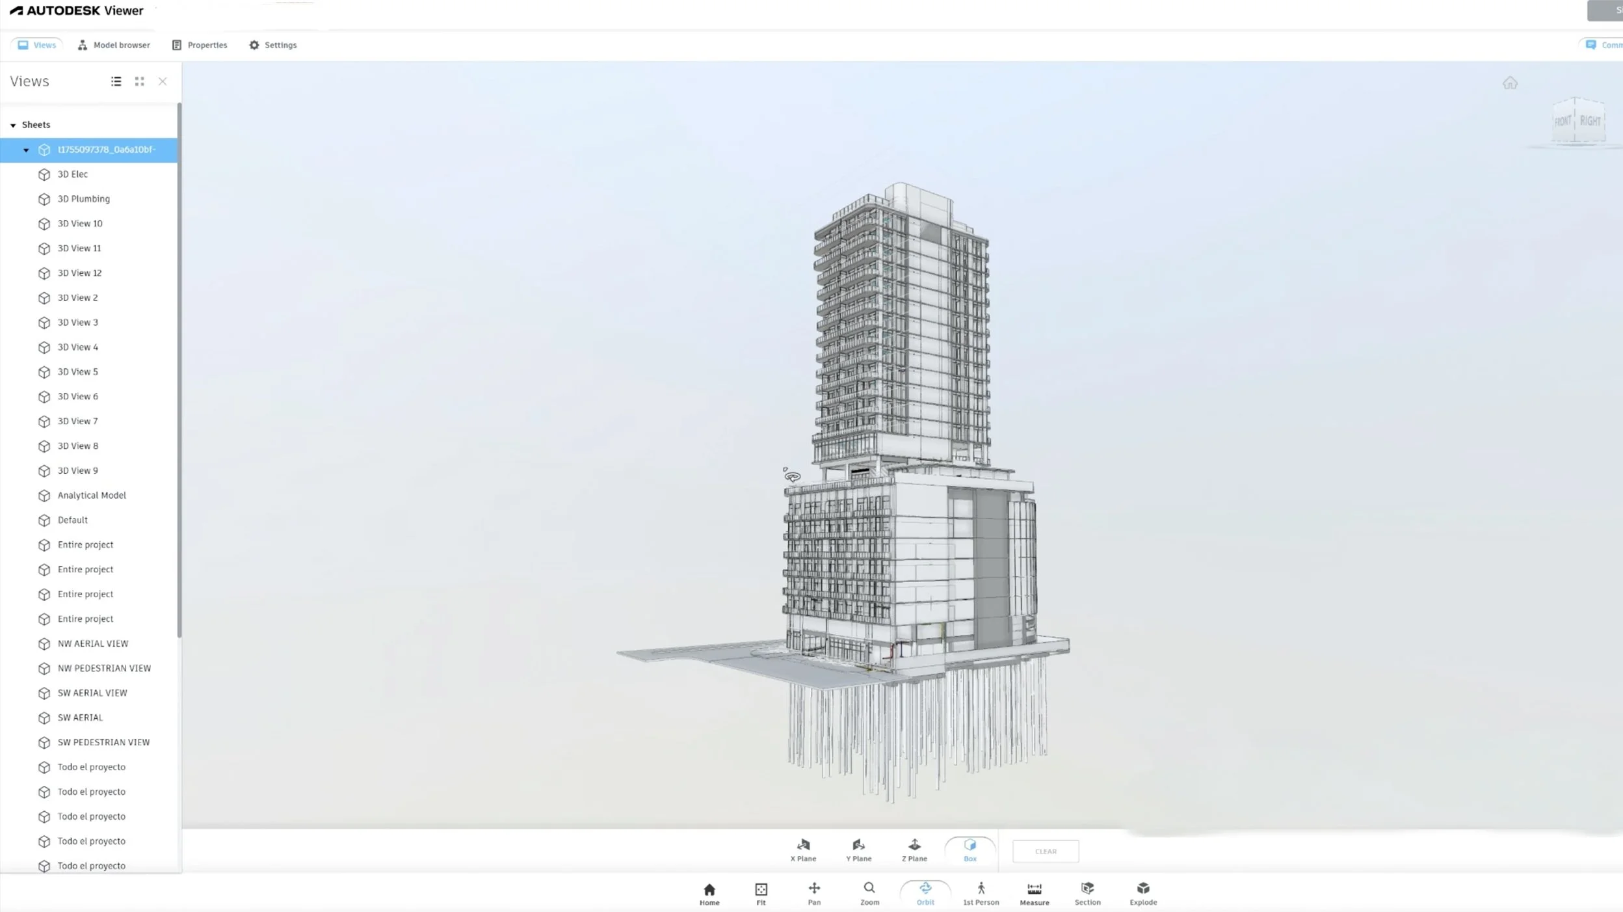Collapse the Sheets group
The height and width of the screenshot is (912, 1623).
(x=13, y=124)
